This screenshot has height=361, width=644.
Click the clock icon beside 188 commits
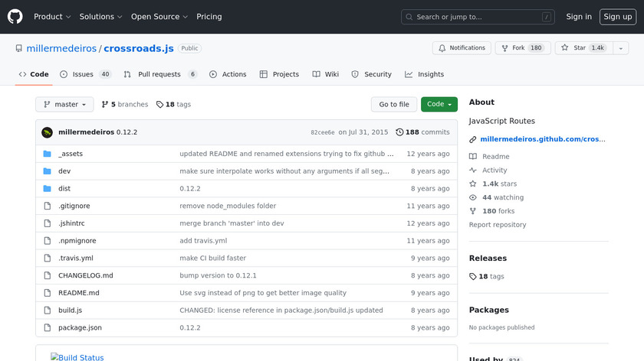pyautogui.click(x=399, y=132)
